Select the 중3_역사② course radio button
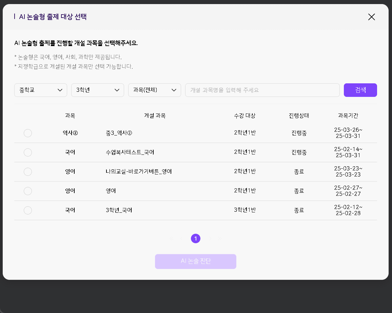 pyautogui.click(x=28, y=133)
